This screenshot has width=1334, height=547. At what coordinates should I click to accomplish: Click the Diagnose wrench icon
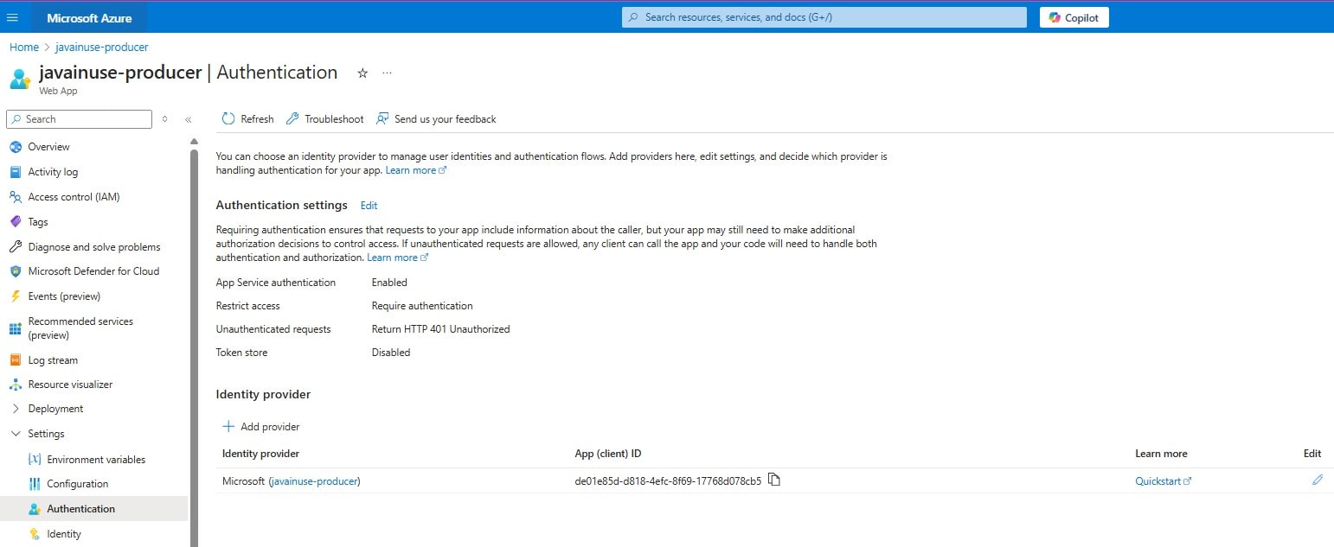(15, 247)
